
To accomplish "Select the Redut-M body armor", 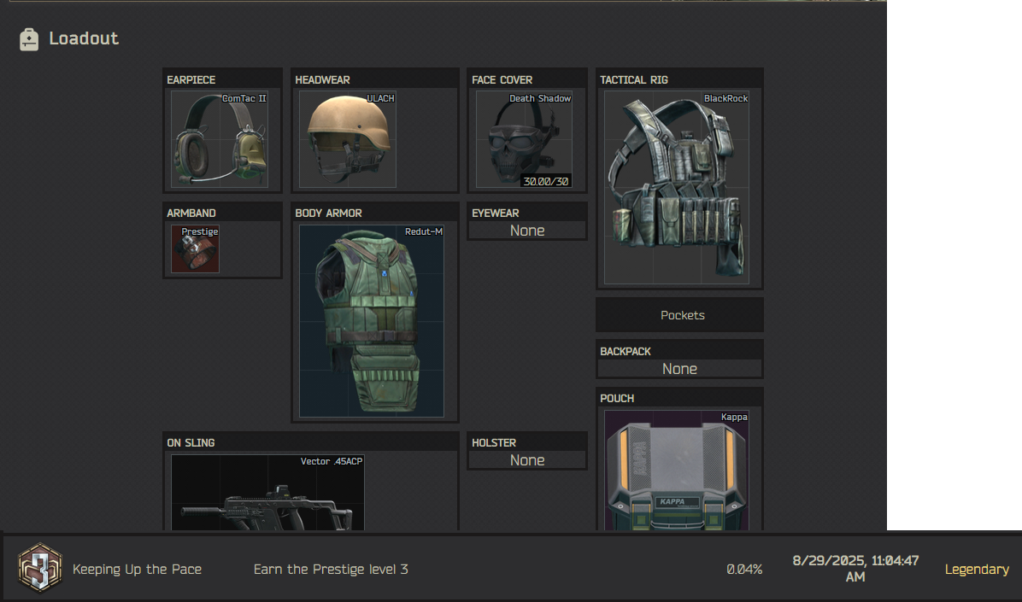I will point(372,321).
